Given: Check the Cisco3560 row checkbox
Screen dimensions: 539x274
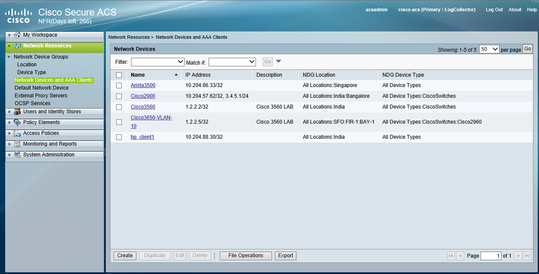Looking at the screenshot, I should click(x=119, y=107).
